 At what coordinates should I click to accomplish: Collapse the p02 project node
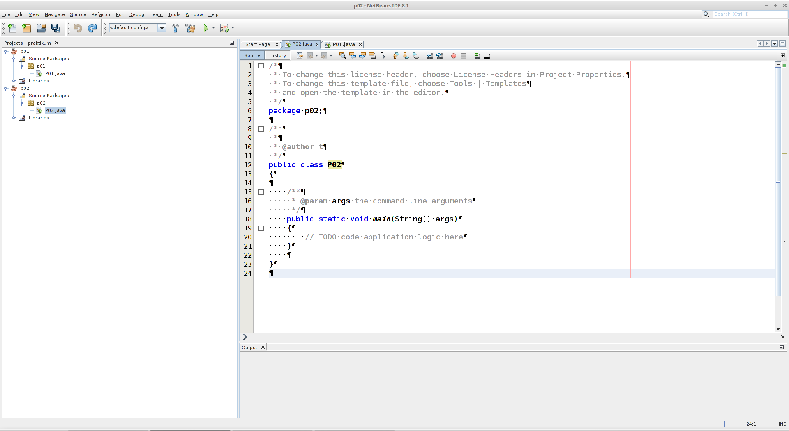[5, 89]
